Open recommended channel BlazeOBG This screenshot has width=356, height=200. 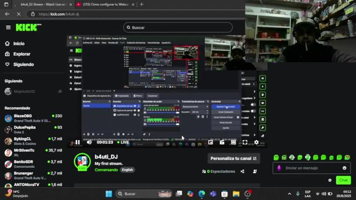click(33, 118)
